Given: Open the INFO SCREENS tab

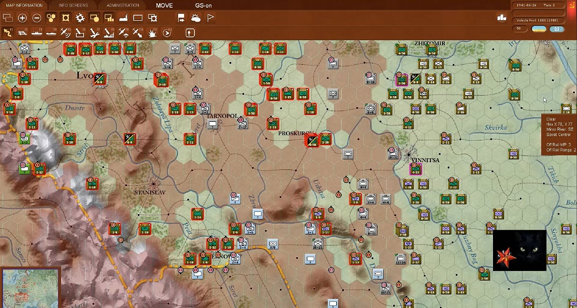Looking at the screenshot, I should (x=73, y=5).
